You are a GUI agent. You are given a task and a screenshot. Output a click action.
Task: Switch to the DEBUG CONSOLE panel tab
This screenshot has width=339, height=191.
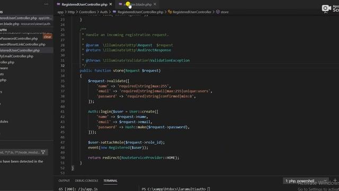(x=86, y=180)
